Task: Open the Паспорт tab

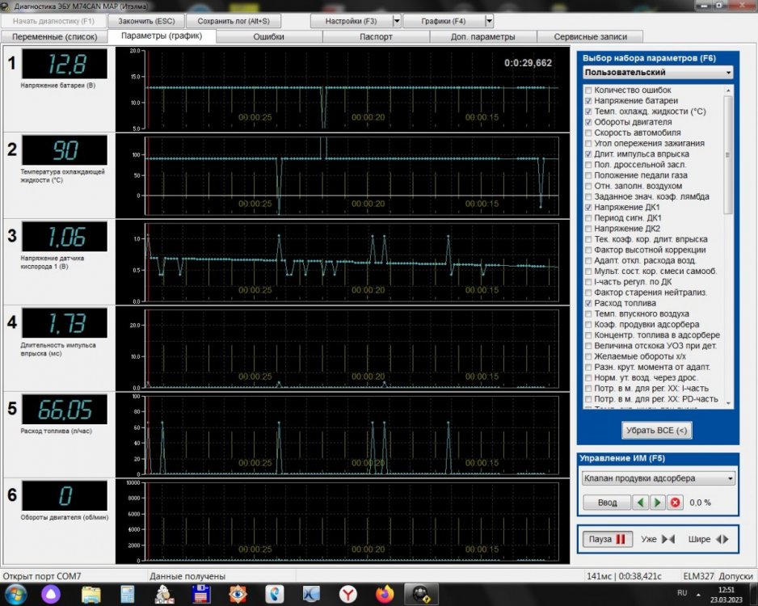Action: pos(376,36)
